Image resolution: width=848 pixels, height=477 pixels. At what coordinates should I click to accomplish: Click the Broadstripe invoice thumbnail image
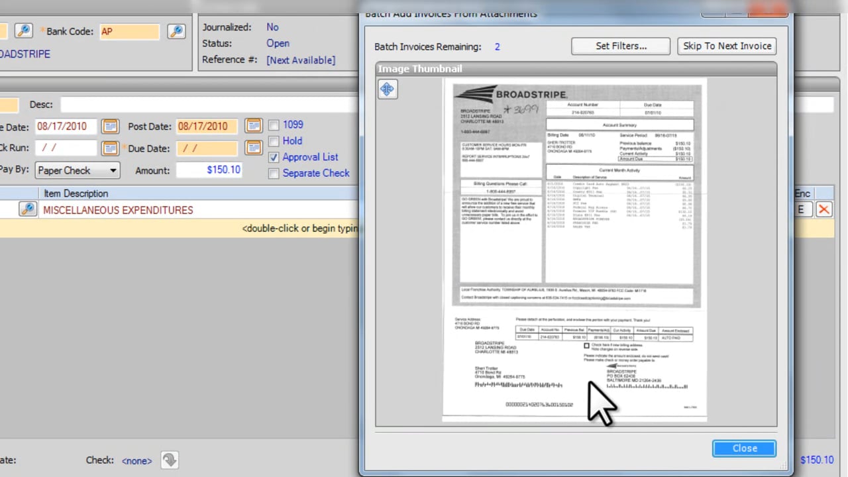[575, 250]
